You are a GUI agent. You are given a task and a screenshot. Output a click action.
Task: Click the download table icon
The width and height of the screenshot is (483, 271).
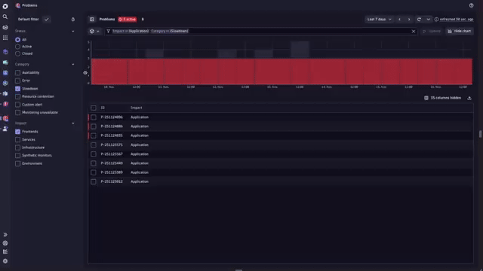469,98
